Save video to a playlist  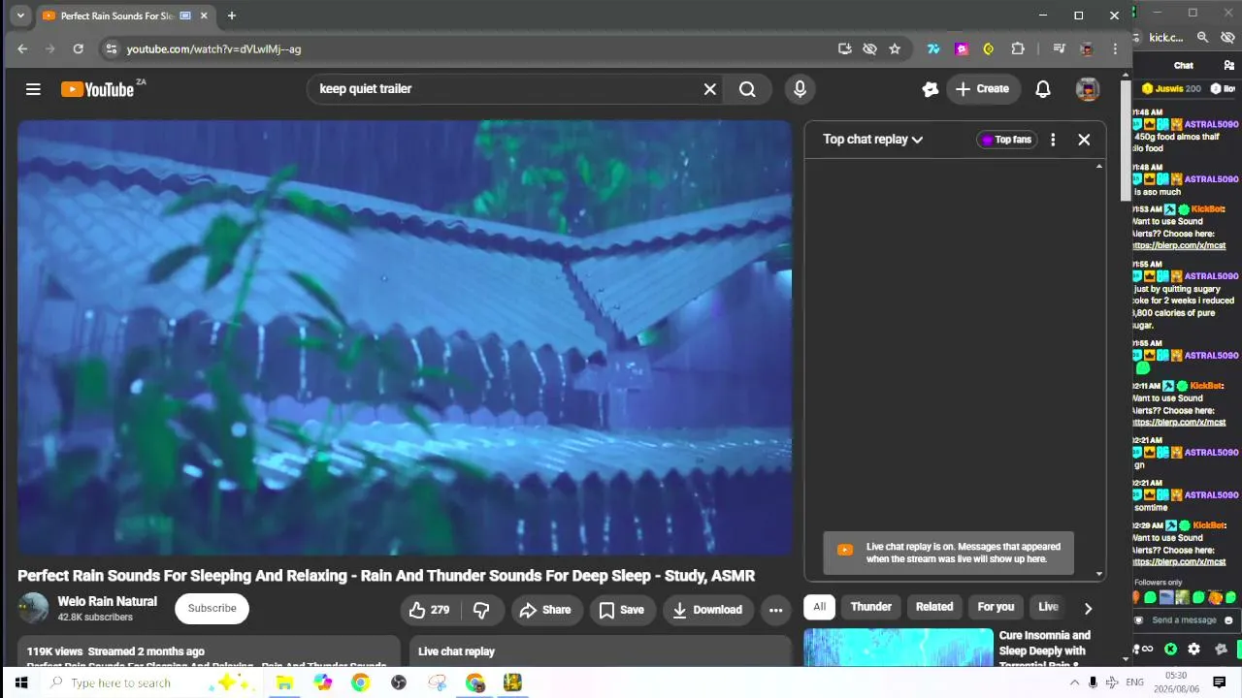[621, 610]
